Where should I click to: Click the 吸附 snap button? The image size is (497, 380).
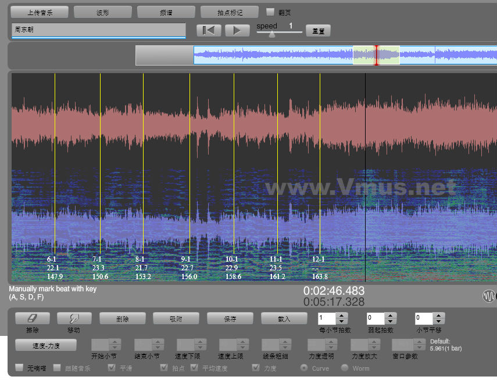click(x=176, y=319)
